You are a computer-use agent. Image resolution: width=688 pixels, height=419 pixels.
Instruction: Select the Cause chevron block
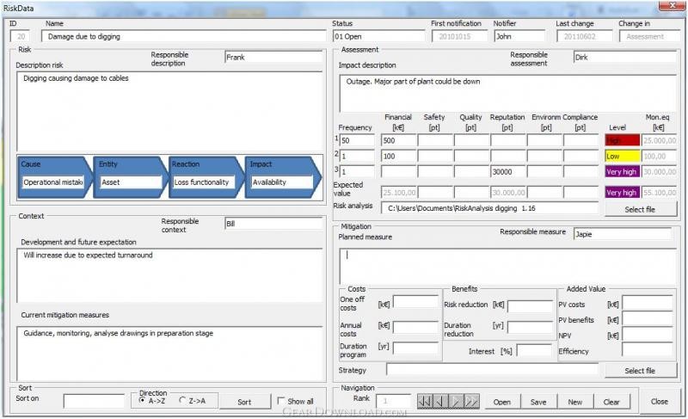tap(55, 177)
